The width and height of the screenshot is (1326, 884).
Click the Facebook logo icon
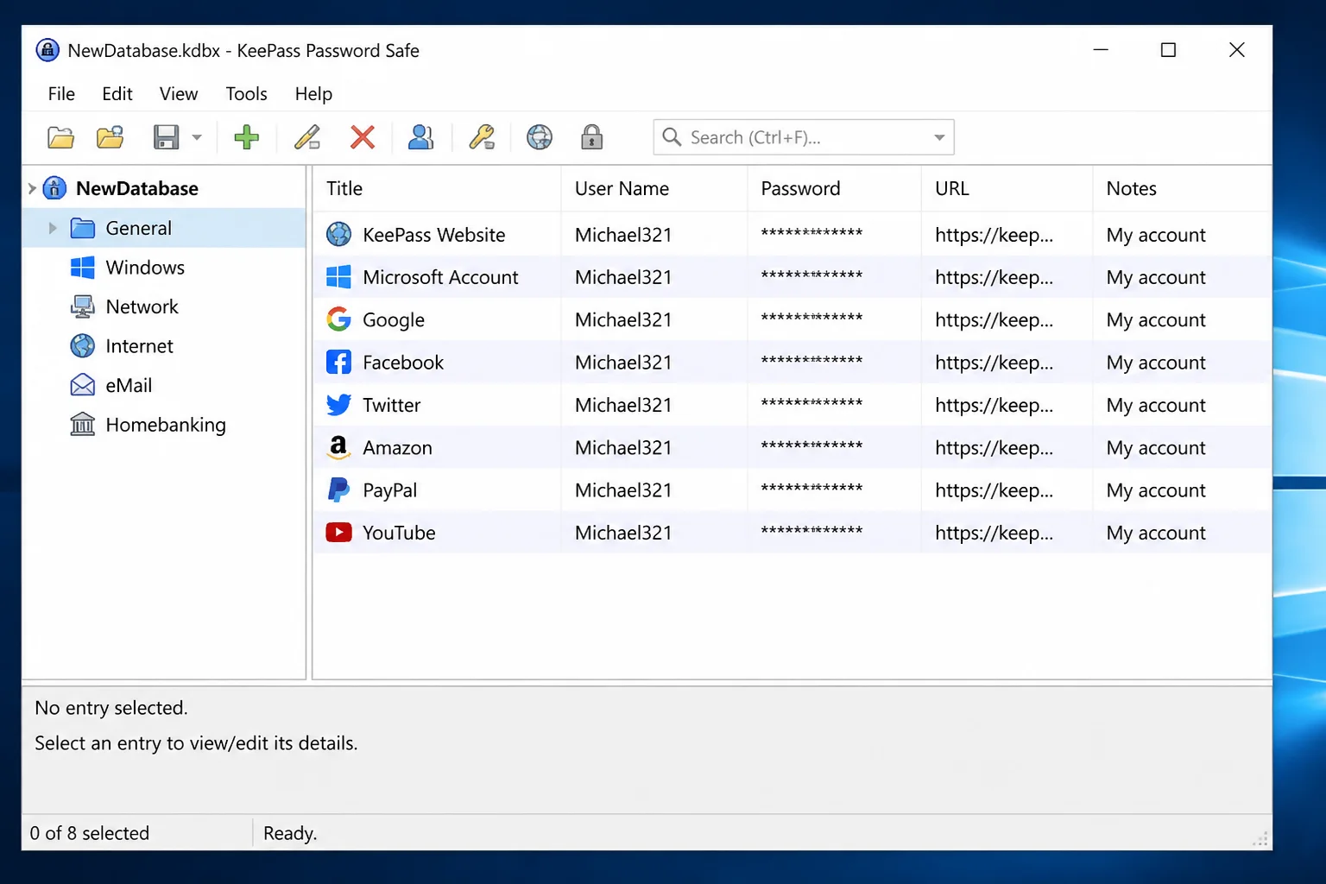click(338, 362)
